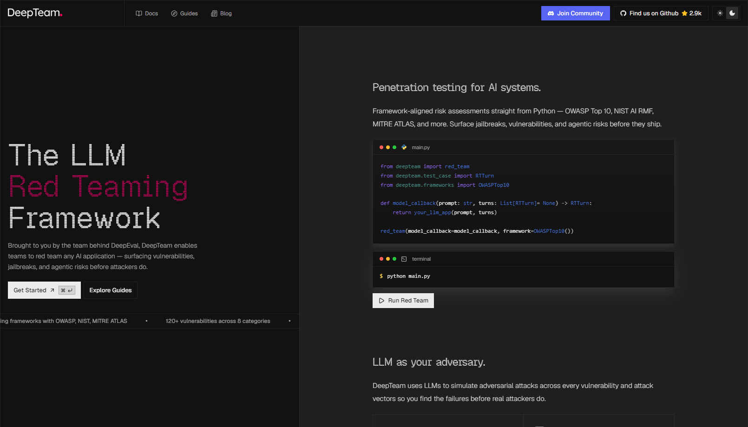This screenshot has width=748, height=427.
Task: Click the Discord icon in Join Community
Action: [x=551, y=13]
